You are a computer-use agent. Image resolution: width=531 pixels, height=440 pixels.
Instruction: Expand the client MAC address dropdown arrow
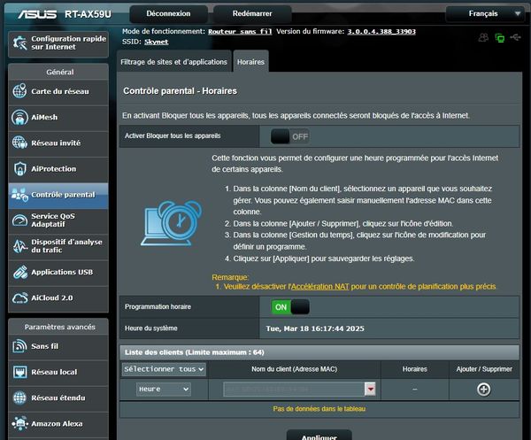370,389
